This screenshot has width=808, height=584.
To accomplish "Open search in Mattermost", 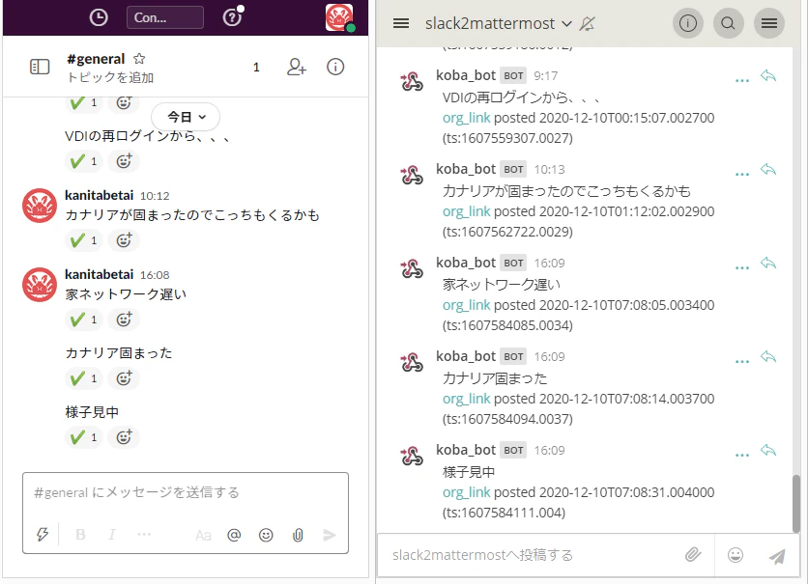I will [728, 23].
